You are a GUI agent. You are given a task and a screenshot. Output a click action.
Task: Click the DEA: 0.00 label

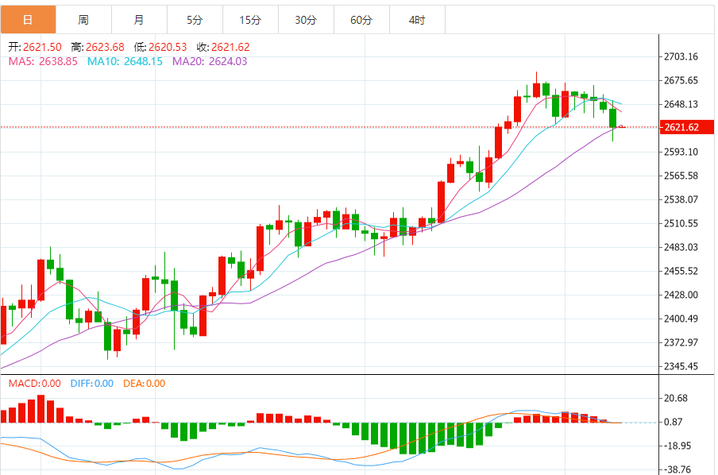point(145,384)
